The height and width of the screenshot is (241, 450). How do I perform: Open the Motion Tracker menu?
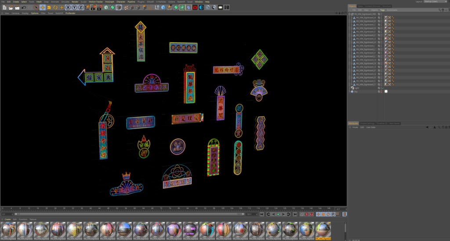pyautogui.click(x=96, y=2)
